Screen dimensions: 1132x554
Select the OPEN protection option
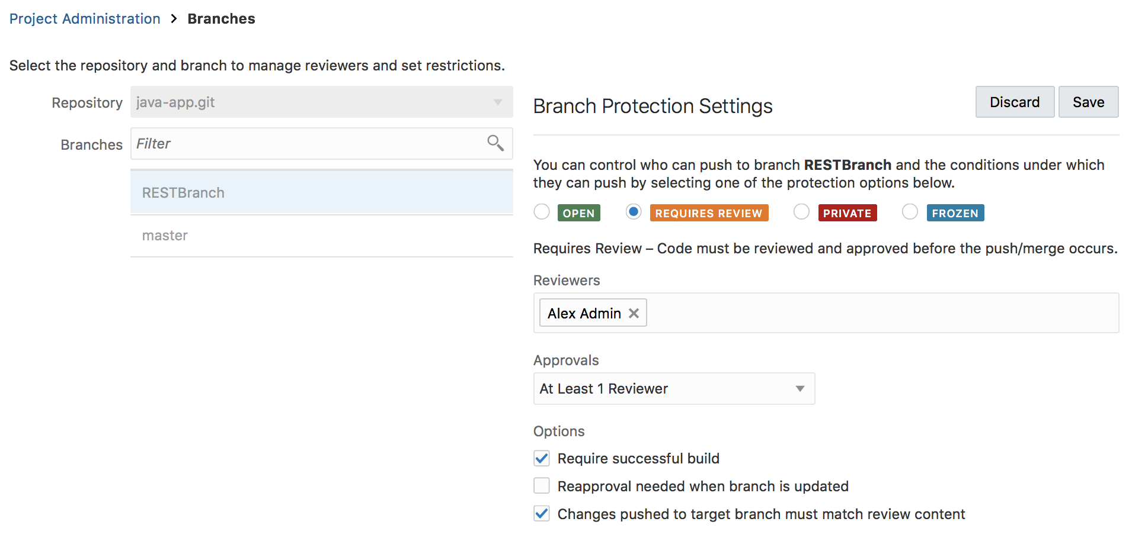(x=541, y=212)
